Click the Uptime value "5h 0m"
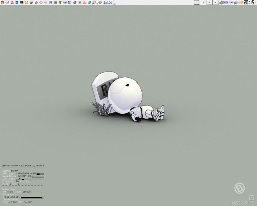 pyautogui.click(x=14, y=171)
